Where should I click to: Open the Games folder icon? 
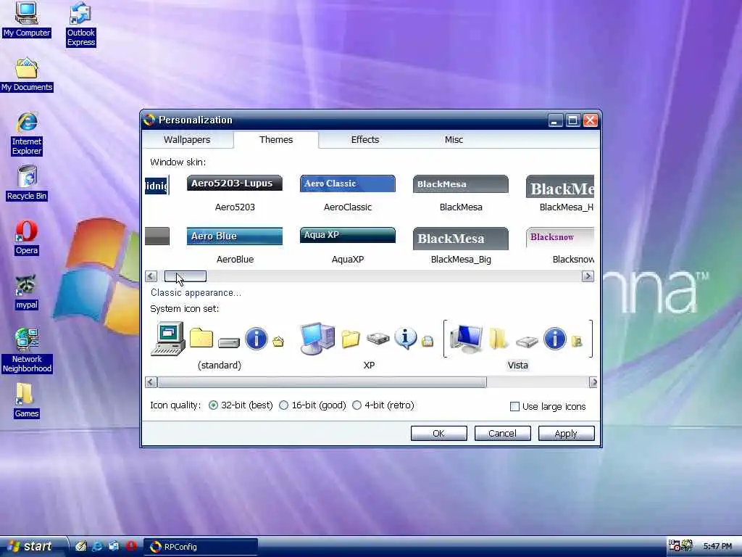pyautogui.click(x=27, y=400)
